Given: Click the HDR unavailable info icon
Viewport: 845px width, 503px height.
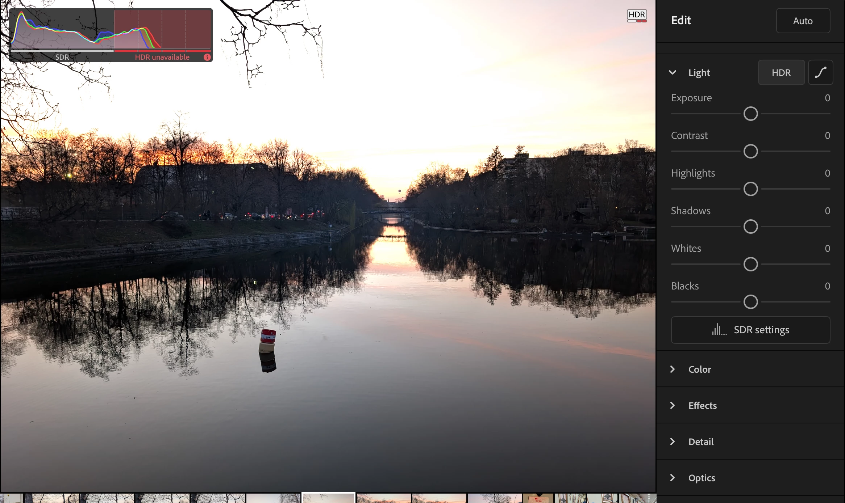Looking at the screenshot, I should 207,57.
